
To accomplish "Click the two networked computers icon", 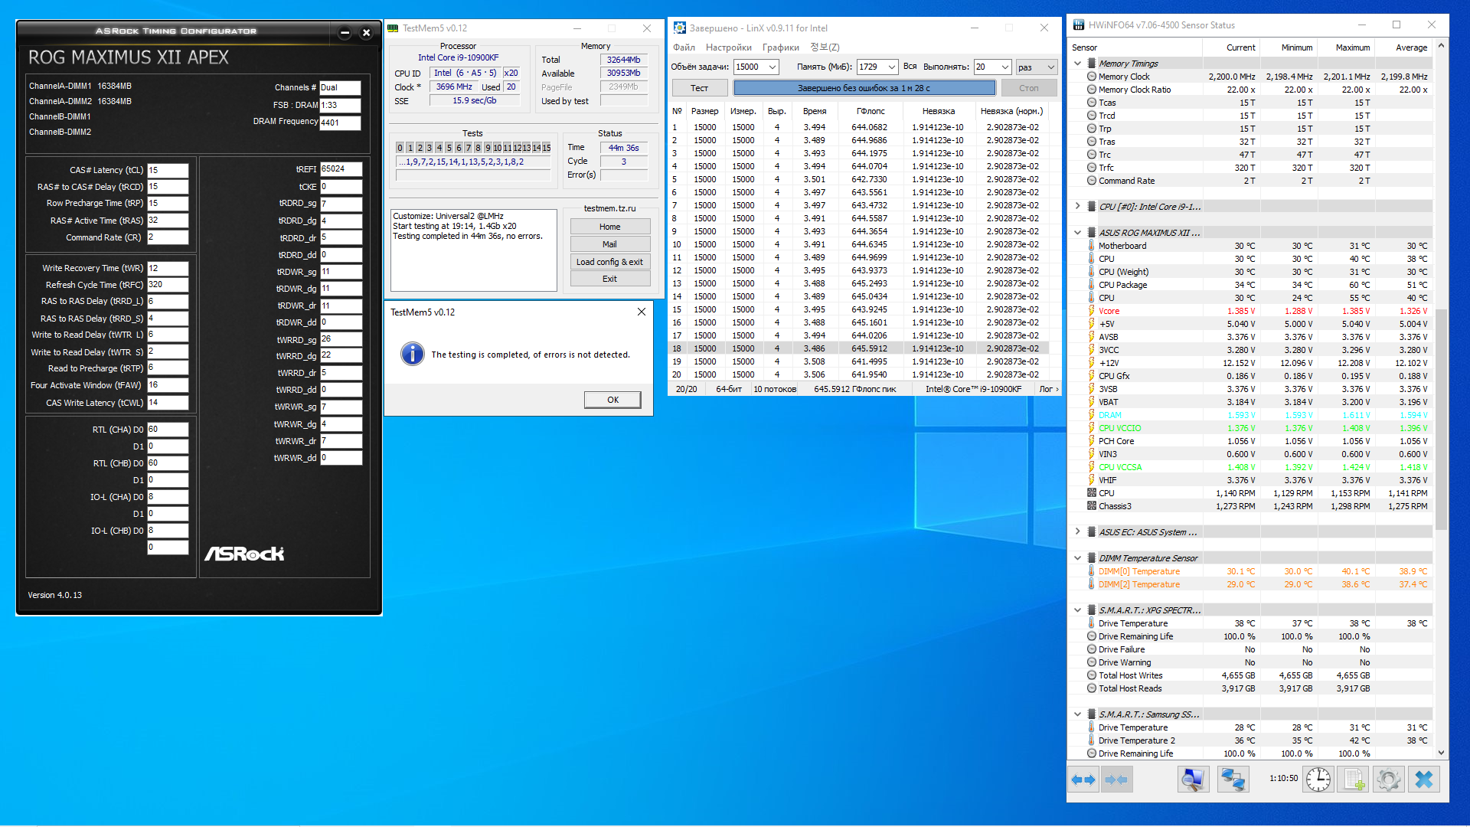I will [1233, 780].
